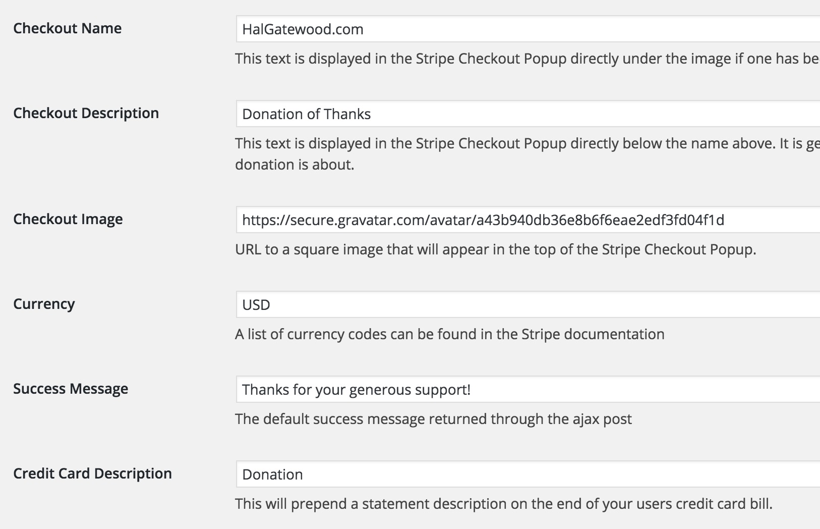
Task: Focus the Checkout Name input with HalGatewood.com
Action: coord(528,29)
